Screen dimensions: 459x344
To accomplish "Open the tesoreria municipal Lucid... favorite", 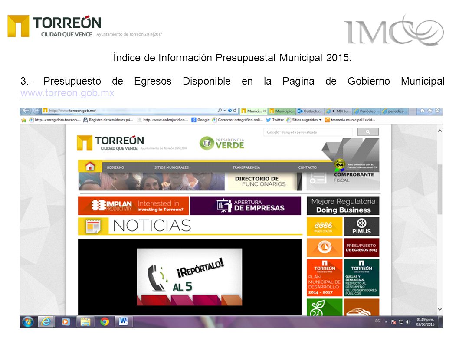I will point(350,120).
